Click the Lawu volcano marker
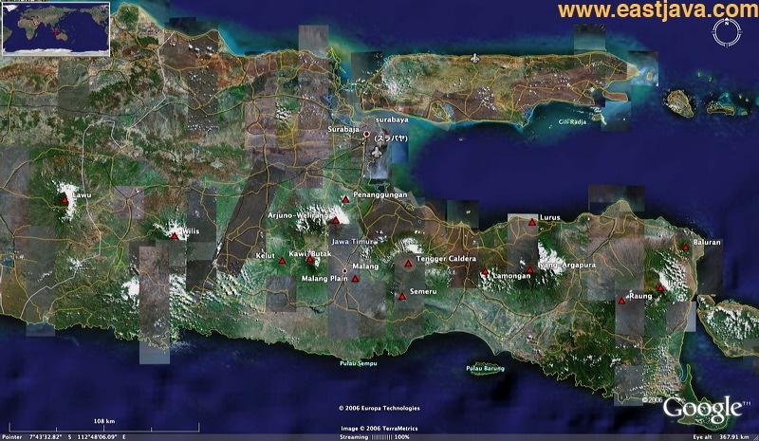Image resolution: width=759 pixels, height=441 pixels. click(x=65, y=200)
